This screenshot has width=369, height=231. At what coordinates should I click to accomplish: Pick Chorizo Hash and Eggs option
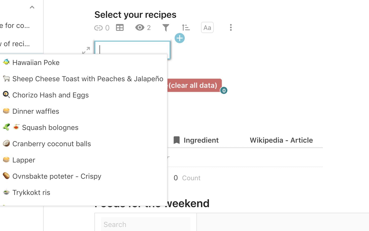coord(51,95)
